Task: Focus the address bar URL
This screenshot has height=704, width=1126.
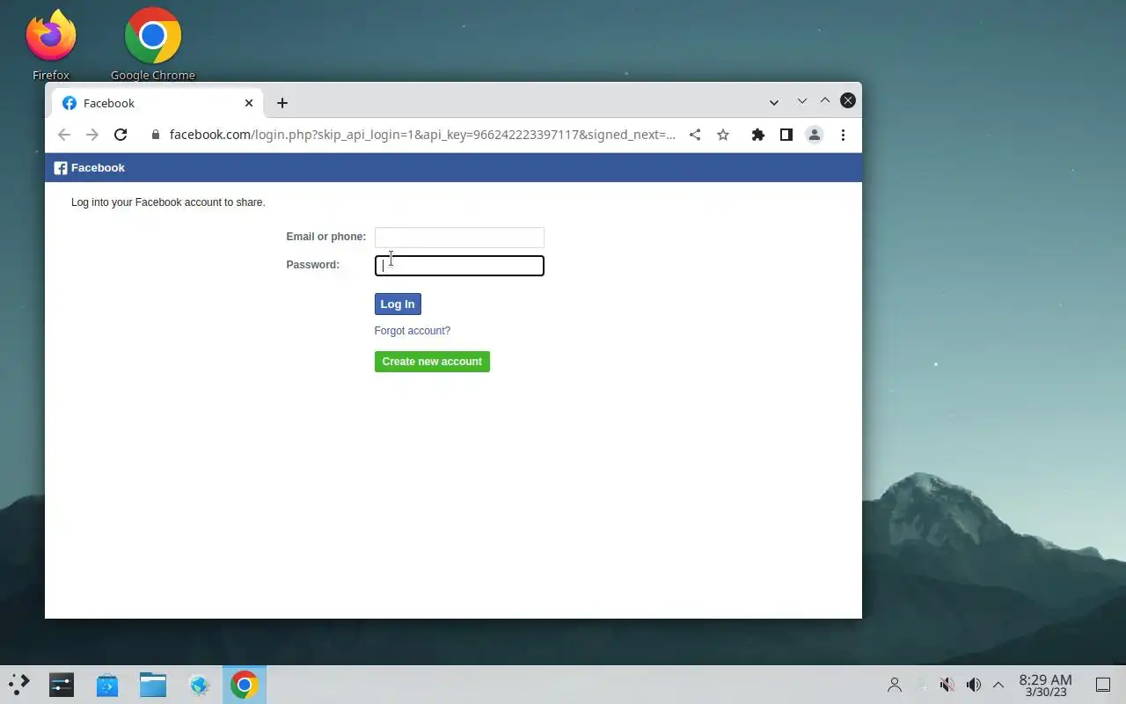Action: click(x=422, y=135)
